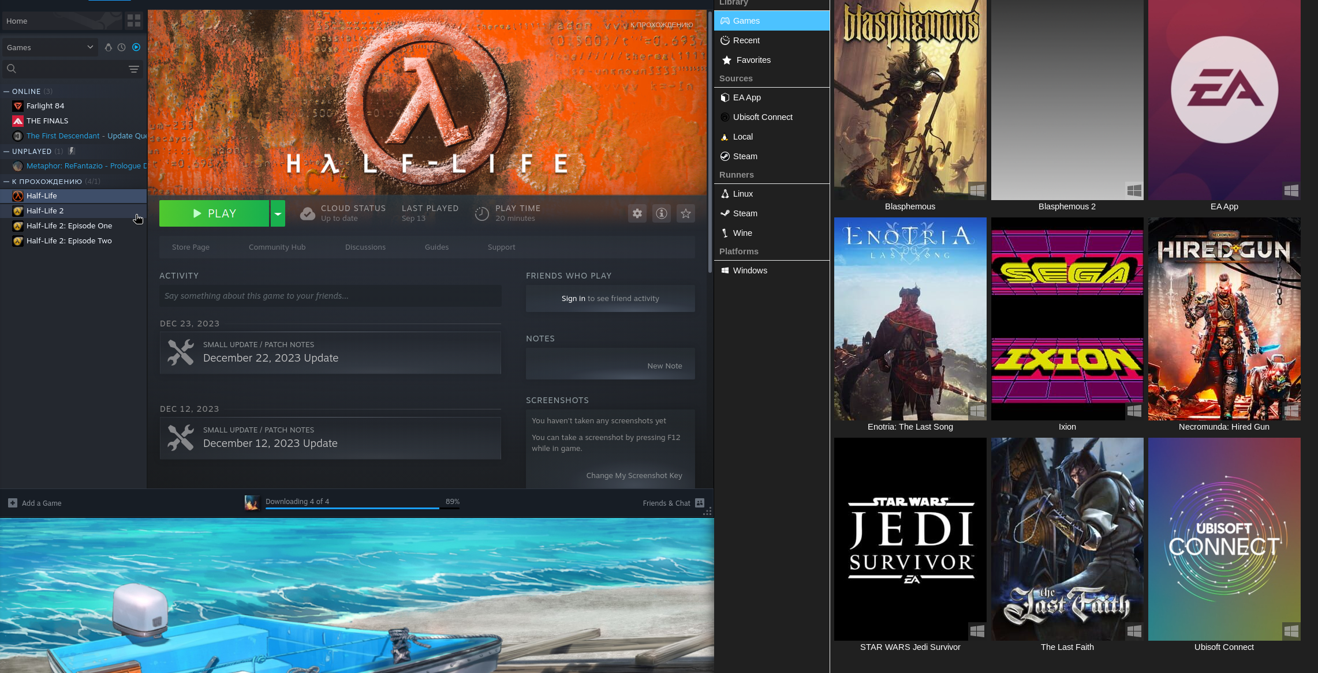Open advanced filter options icon in search bar
The width and height of the screenshot is (1318, 673).
pyautogui.click(x=134, y=69)
